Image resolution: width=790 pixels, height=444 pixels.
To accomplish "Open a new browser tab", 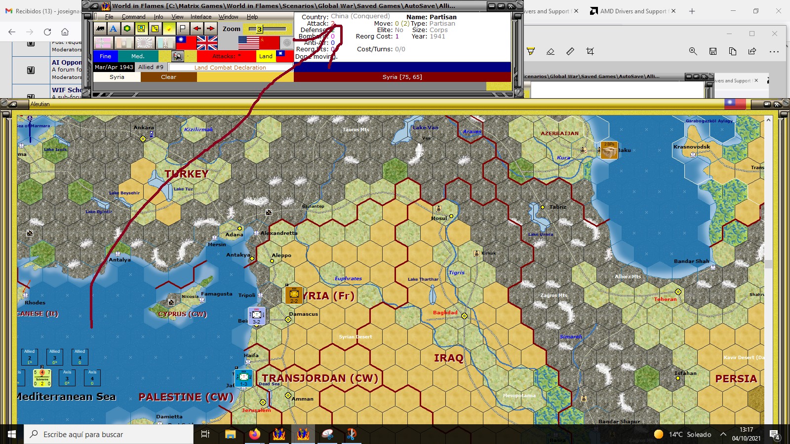I will [692, 11].
